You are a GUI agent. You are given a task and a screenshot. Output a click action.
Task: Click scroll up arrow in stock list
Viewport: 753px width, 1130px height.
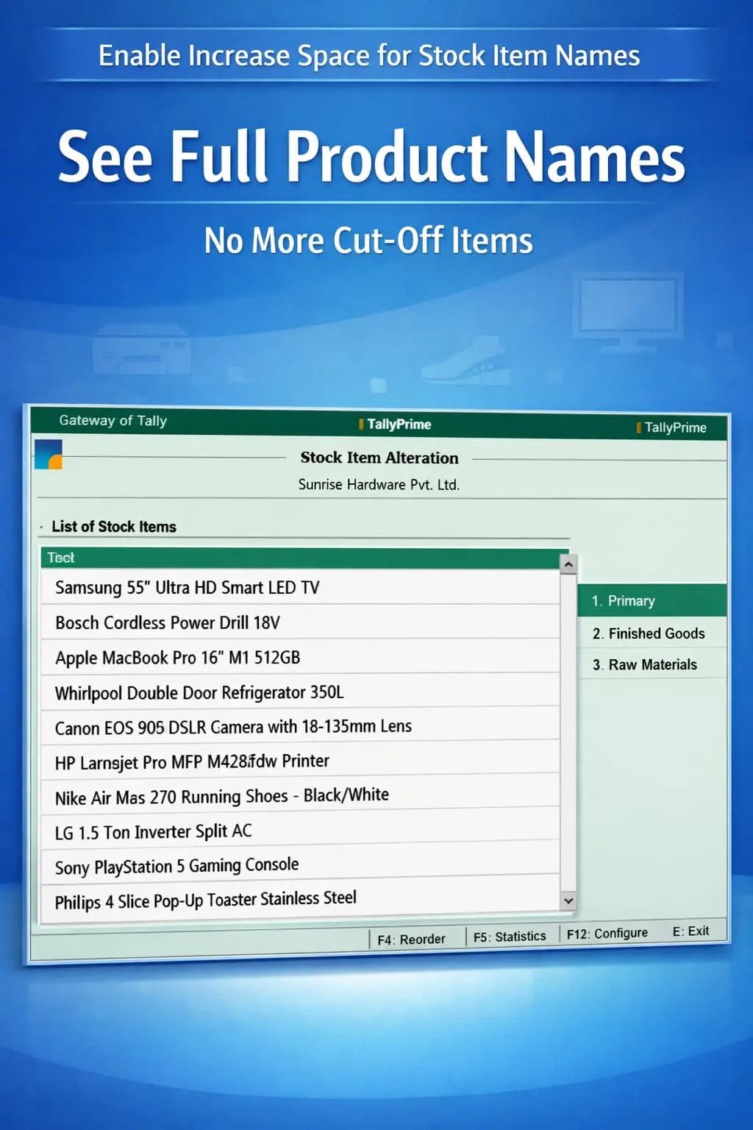(568, 565)
